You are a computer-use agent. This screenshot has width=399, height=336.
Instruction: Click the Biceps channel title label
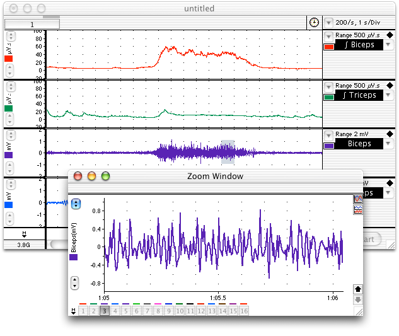pyautogui.click(x=358, y=144)
